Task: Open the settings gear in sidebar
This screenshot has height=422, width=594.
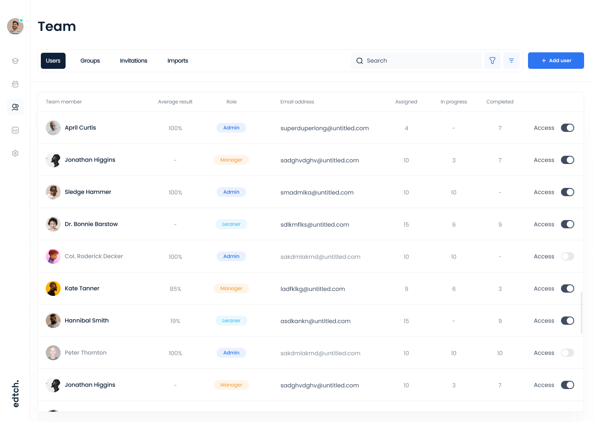Action: click(15, 153)
